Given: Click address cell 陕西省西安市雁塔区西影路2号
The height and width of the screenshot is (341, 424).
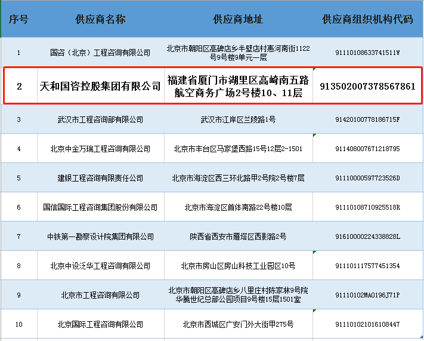Looking at the screenshot, I should (x=238, y=236).
